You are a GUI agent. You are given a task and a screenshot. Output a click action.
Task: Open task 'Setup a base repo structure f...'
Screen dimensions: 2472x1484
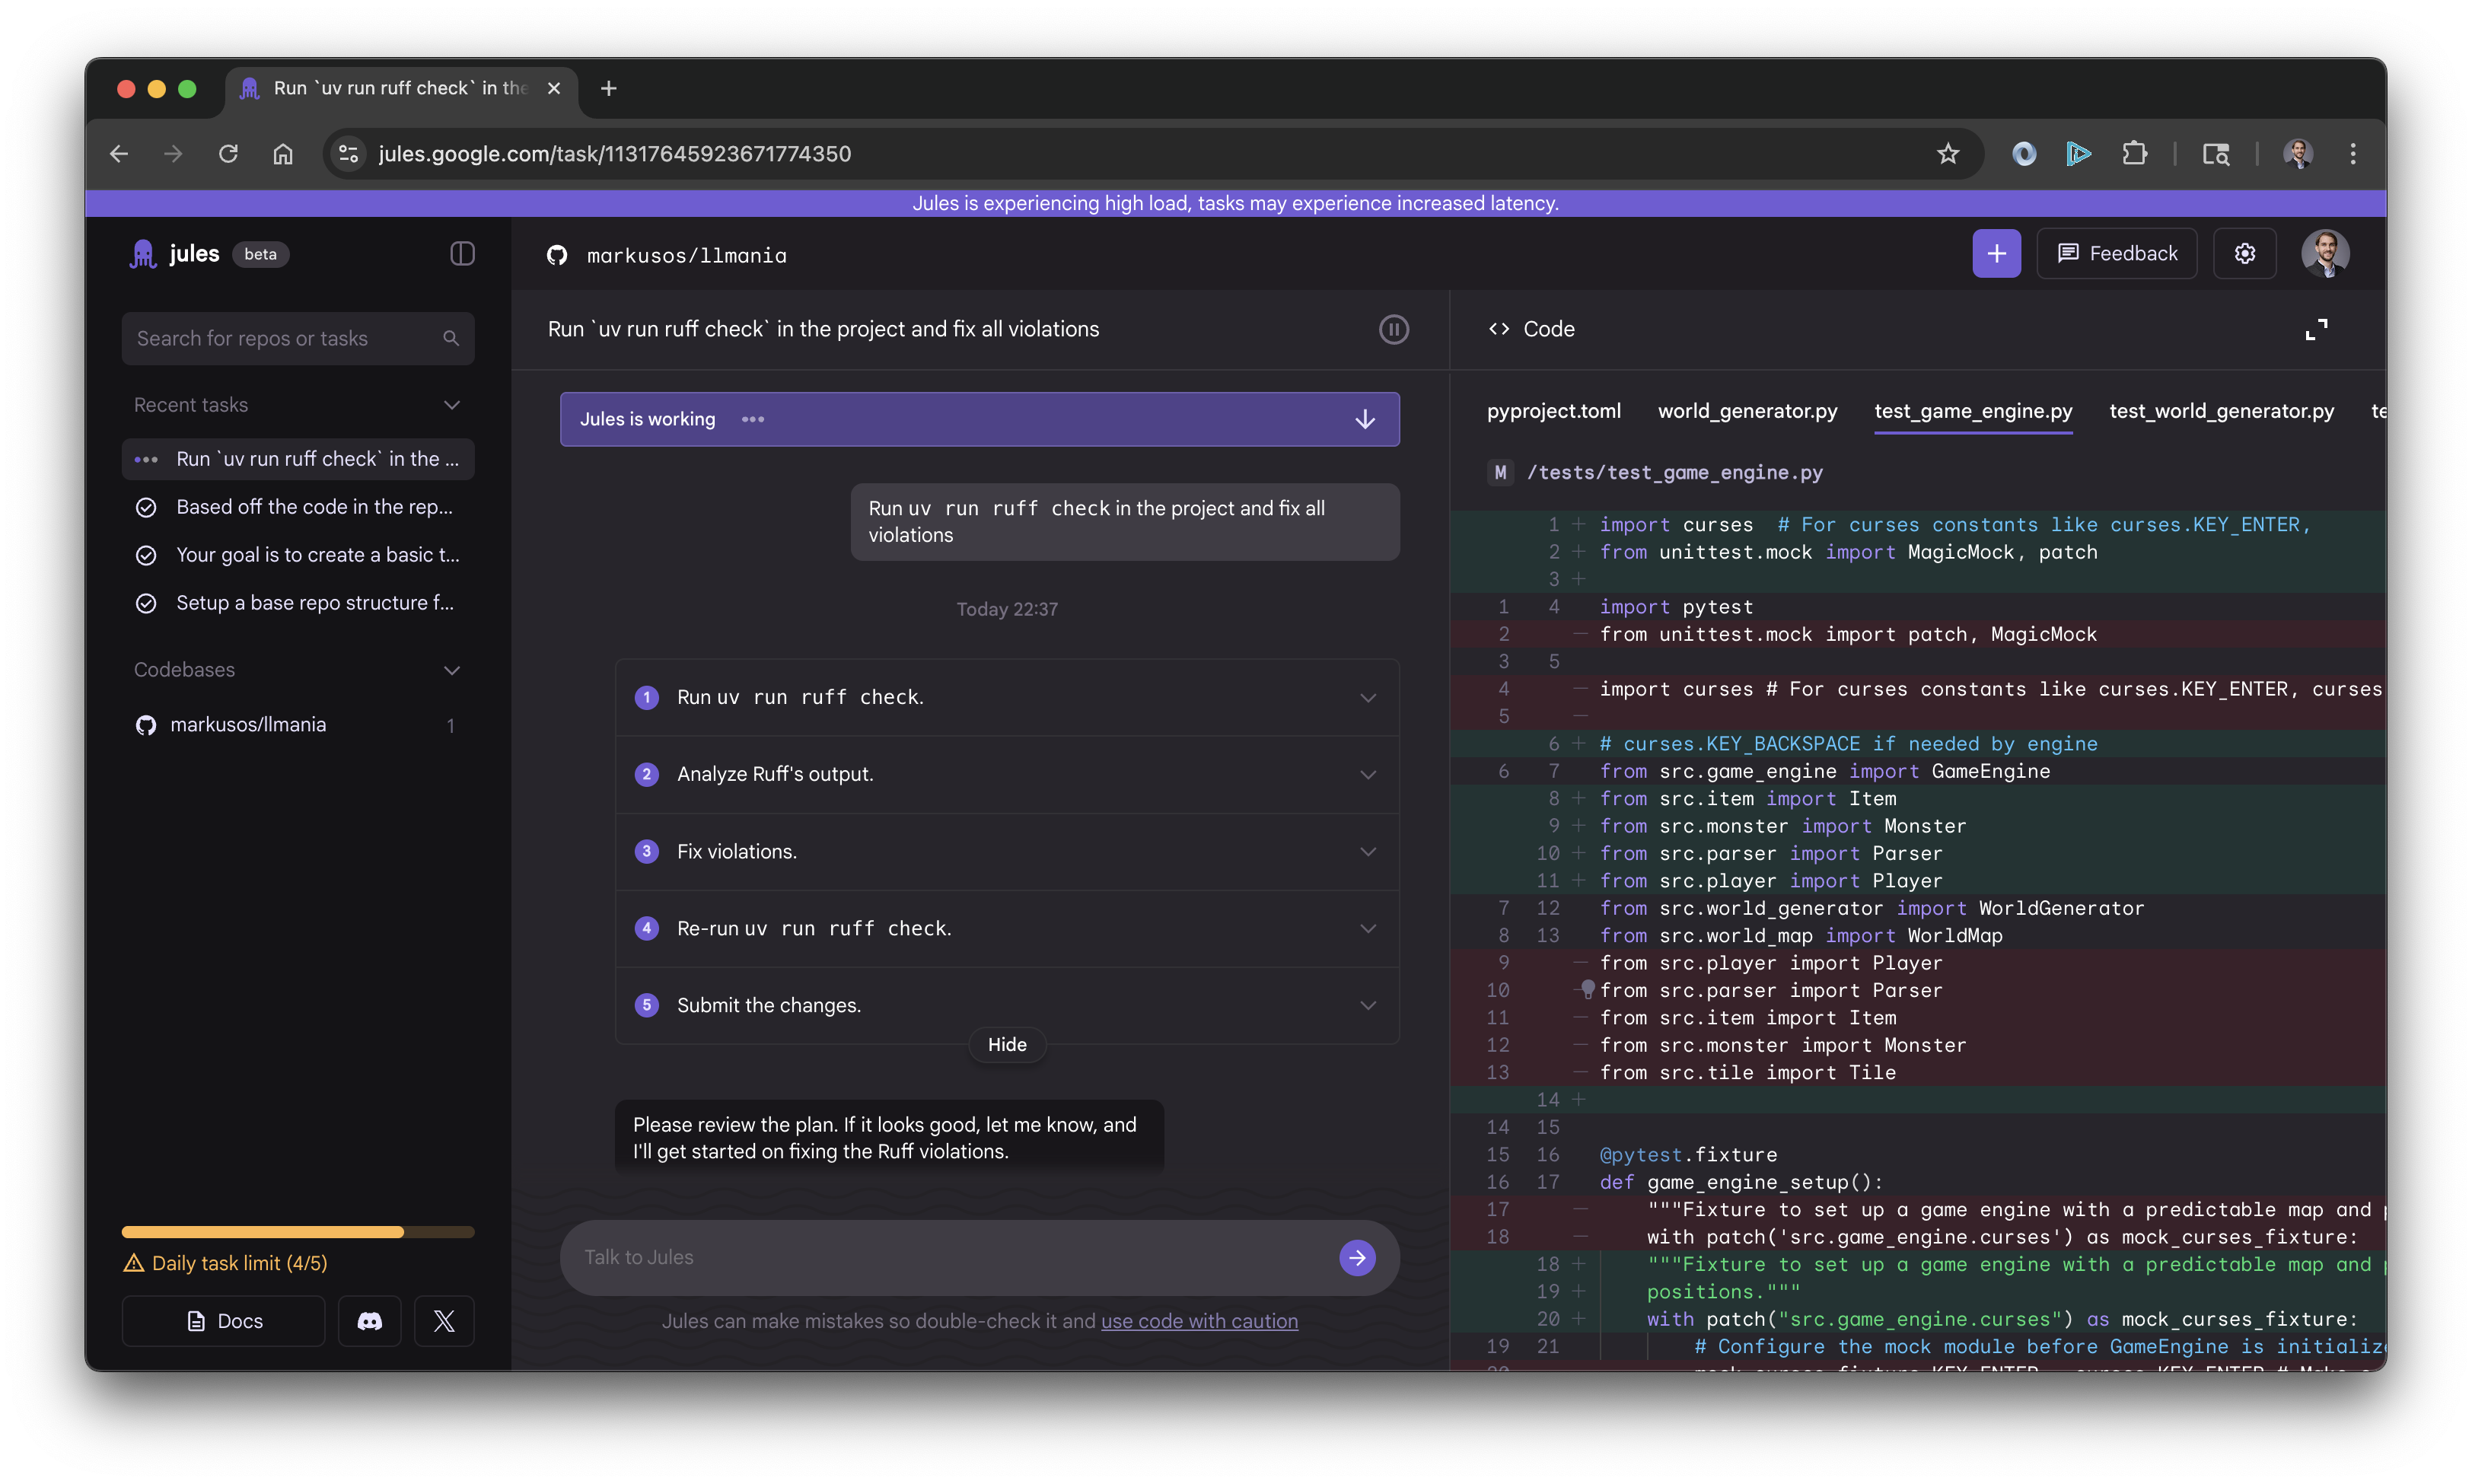pos(298,603)
